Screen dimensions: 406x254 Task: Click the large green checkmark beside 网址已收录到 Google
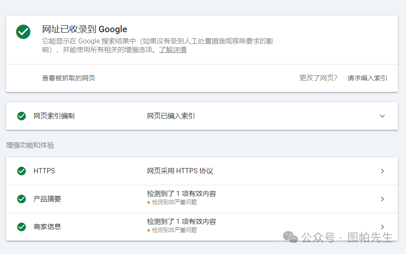23,32
